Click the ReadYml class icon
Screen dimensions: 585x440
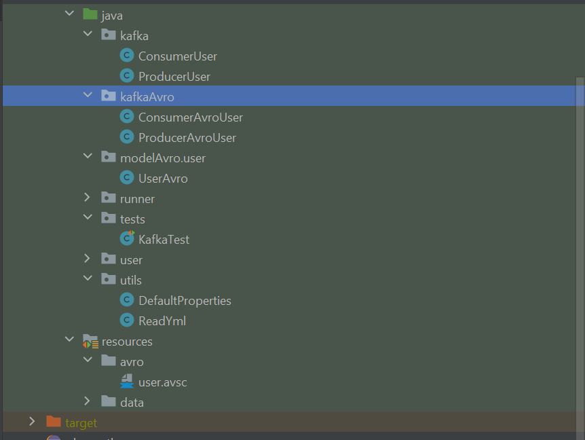coord(127,320)
